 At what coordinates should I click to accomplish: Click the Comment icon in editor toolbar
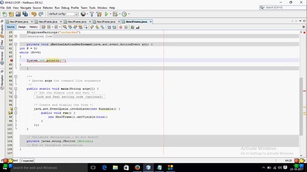click(132, 27)
